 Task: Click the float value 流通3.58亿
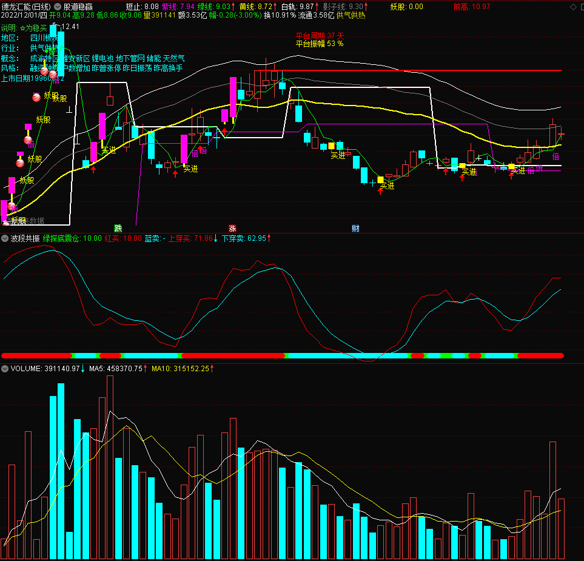(x=316, y=15)
